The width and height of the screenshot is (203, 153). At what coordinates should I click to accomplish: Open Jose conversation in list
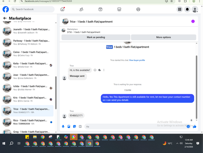(27, 76)
